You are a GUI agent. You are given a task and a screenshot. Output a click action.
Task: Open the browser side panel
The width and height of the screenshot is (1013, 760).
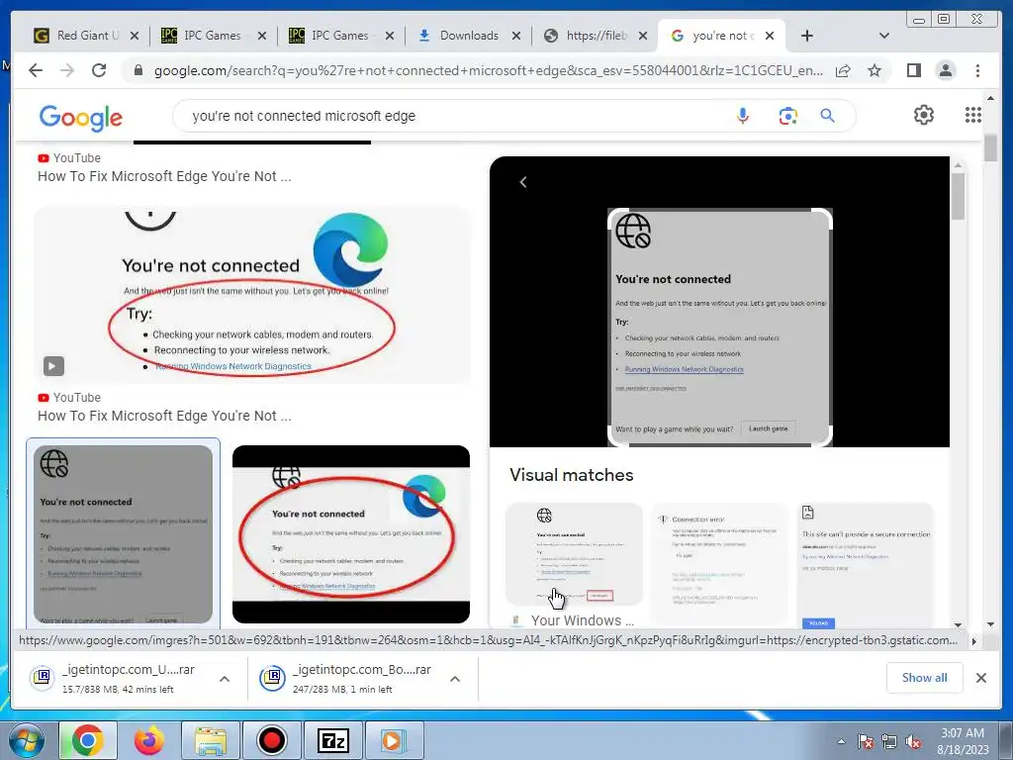pos(913,70)
